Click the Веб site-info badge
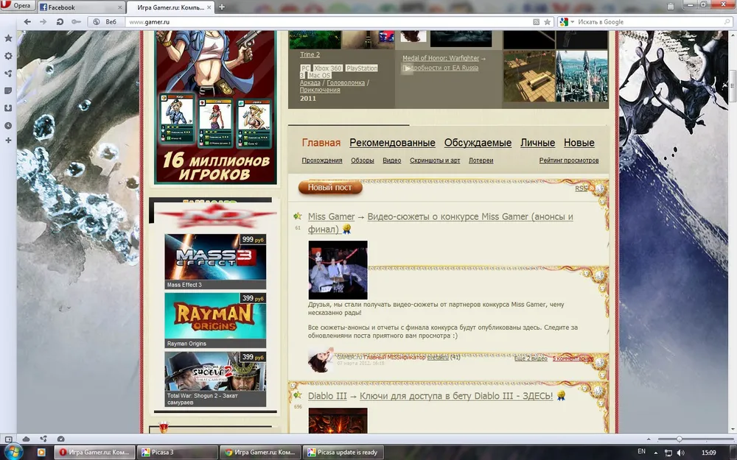 pyautogui.click(x=106, y=22)
